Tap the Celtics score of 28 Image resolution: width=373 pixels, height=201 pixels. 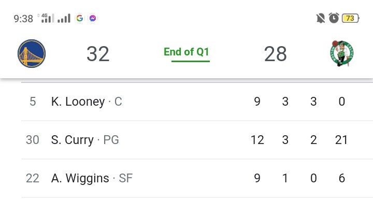click(276, 54)
